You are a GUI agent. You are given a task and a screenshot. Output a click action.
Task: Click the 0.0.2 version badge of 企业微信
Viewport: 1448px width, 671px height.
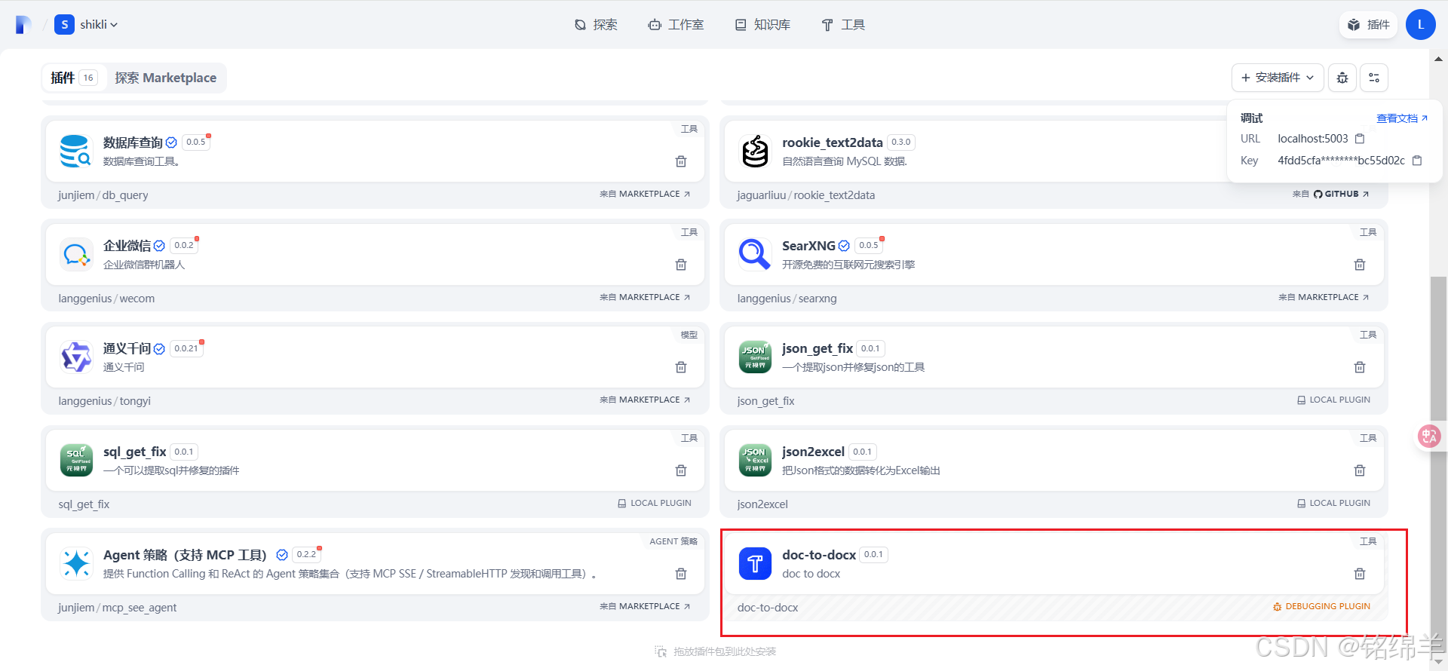pyautogui.click(x=184, y=245)
